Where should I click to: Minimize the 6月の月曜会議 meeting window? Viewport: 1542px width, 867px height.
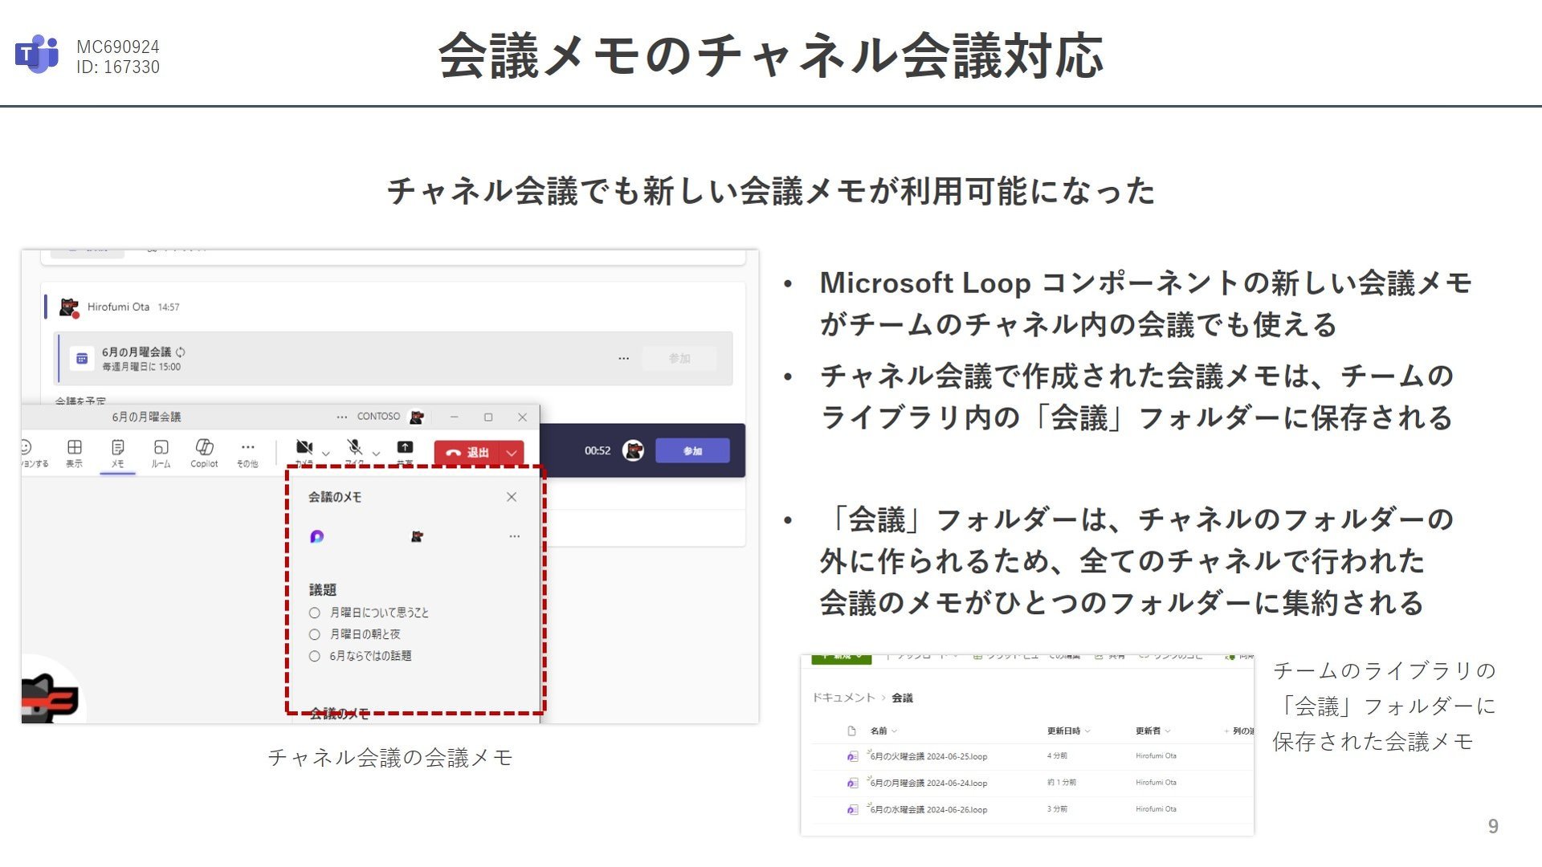454,417
